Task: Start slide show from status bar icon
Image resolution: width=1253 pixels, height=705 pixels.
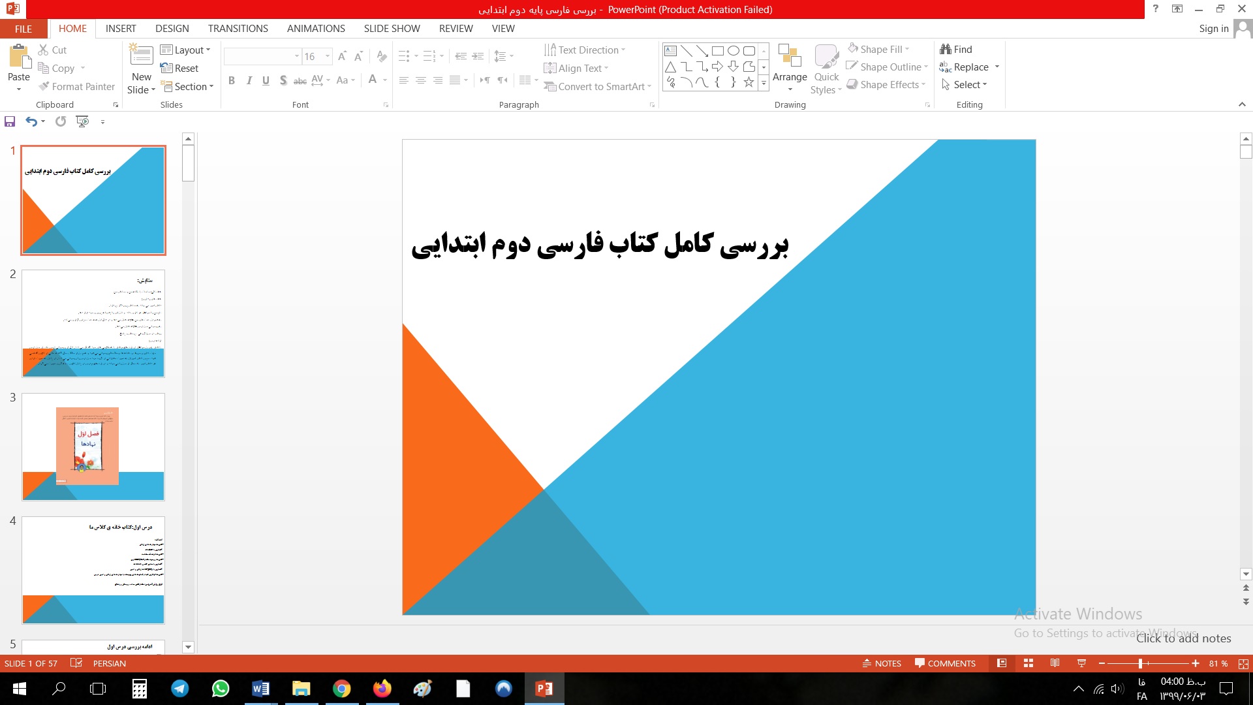Action: [1081, 663]
